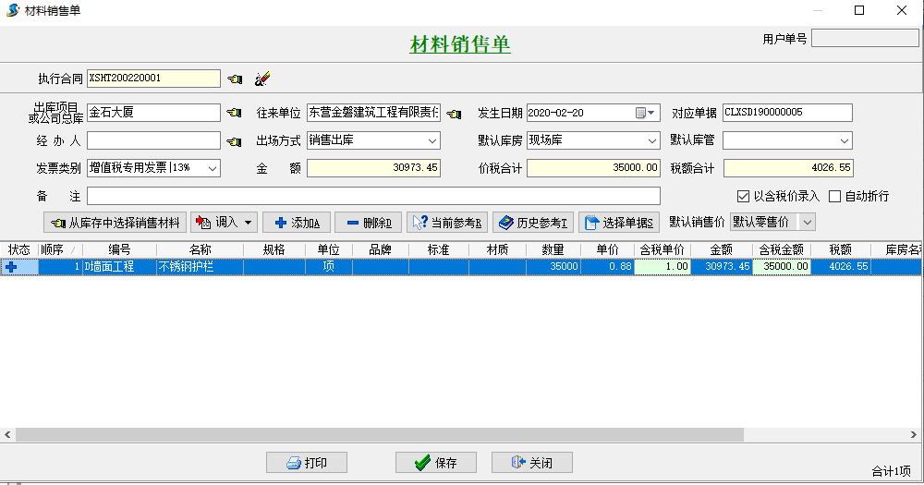Click the 30973.45 cell in the table row
The image size is (924, 485).
click(722, 267)
